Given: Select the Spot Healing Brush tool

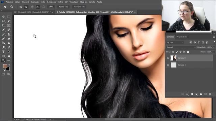Looking at the screenshot, I should coord(9,30).
